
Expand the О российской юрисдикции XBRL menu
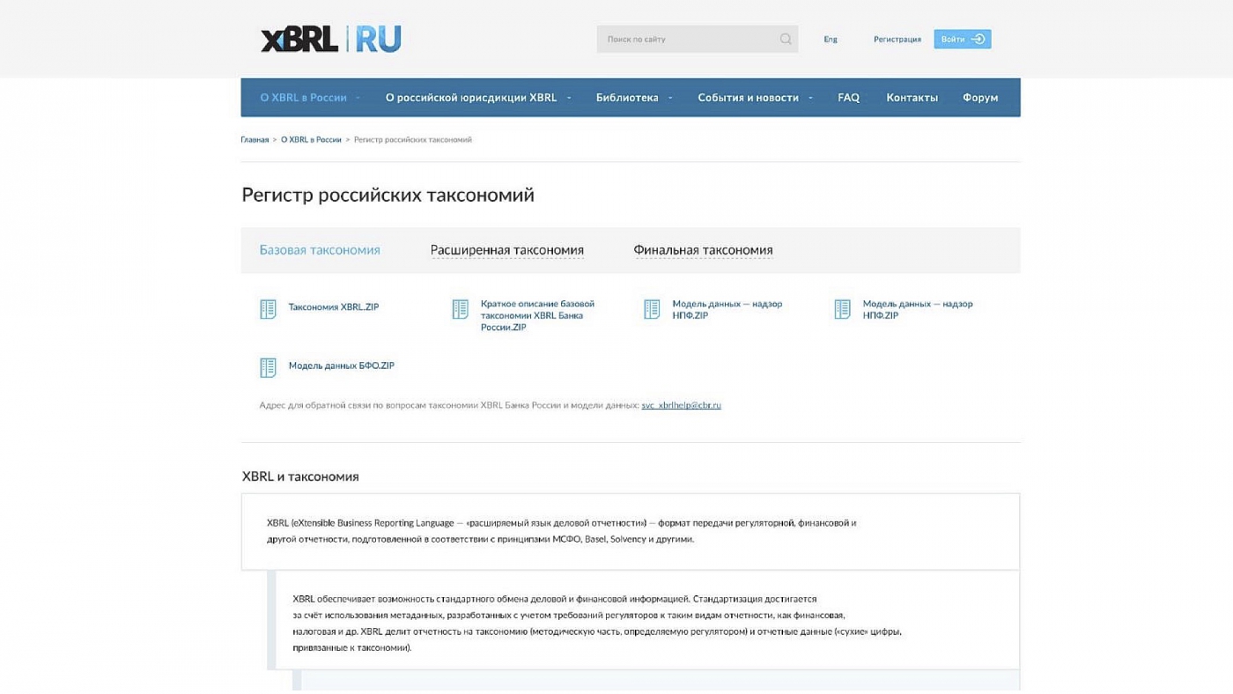pos(477,98)
